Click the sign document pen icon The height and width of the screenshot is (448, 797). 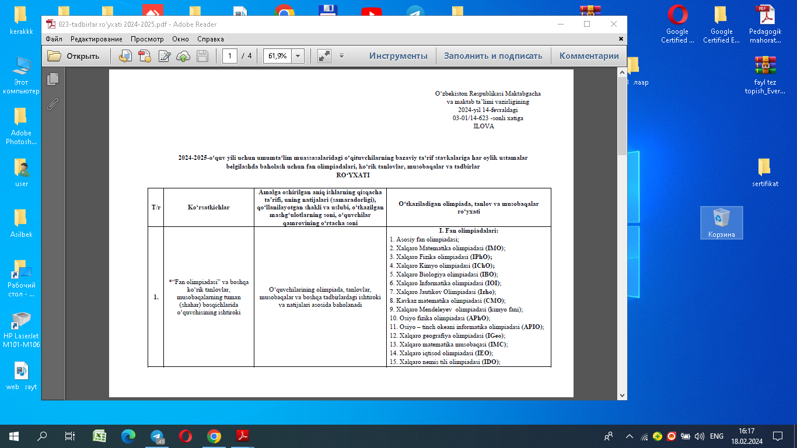pos(164,56)
